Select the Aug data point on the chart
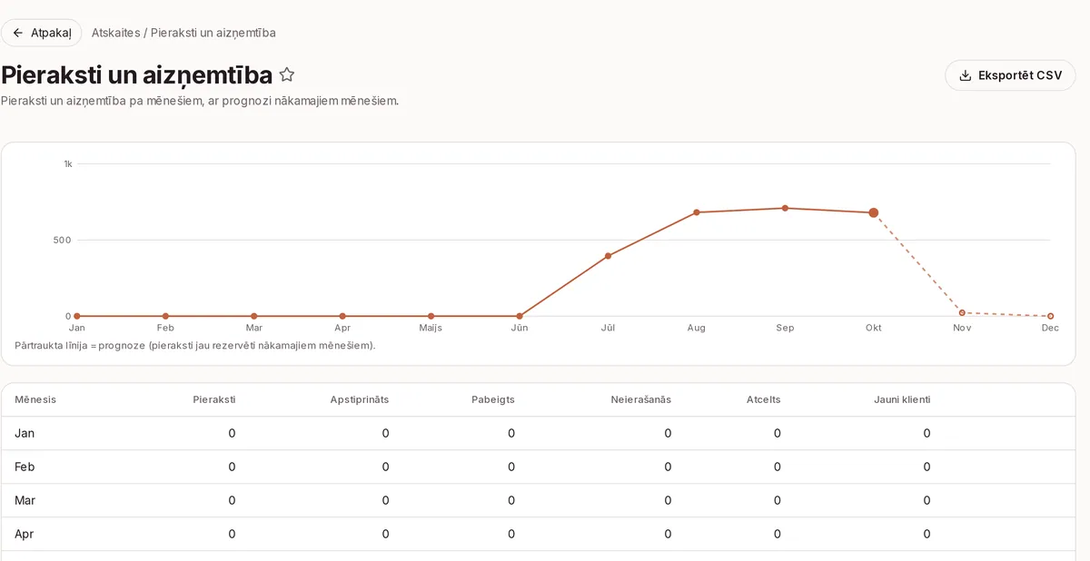Viewport: 1090px width, 561px height. pos(697,212)
